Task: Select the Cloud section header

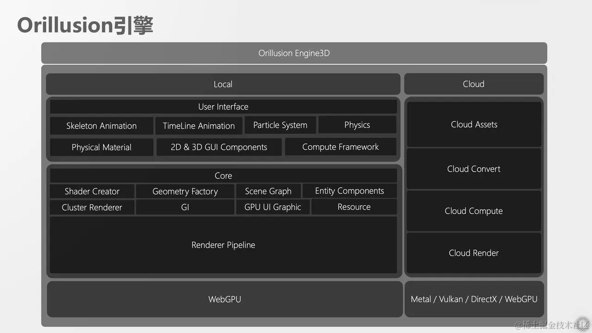Action: tap(474, 84)
